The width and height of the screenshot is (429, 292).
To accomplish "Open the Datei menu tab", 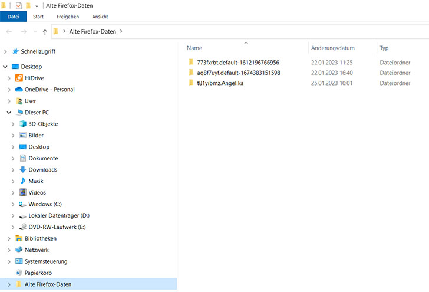I will coord(13,17).
